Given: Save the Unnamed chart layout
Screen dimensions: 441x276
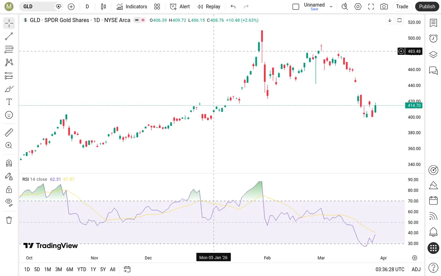Looking at the screenshot, I should click(314, 9).
